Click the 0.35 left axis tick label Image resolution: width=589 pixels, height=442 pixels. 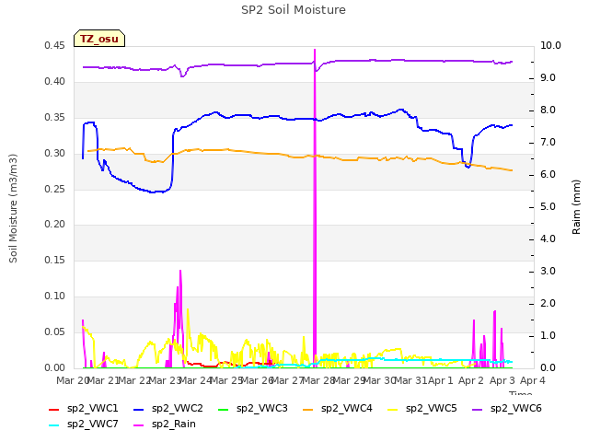tap(54, 118)
